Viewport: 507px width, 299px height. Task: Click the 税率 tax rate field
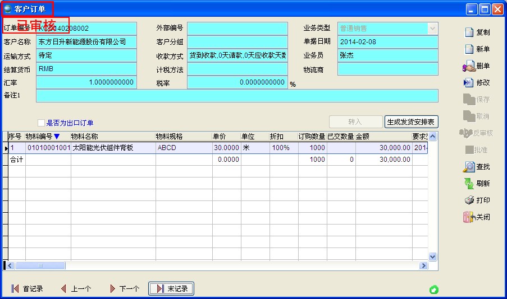[x=237, y=82]
